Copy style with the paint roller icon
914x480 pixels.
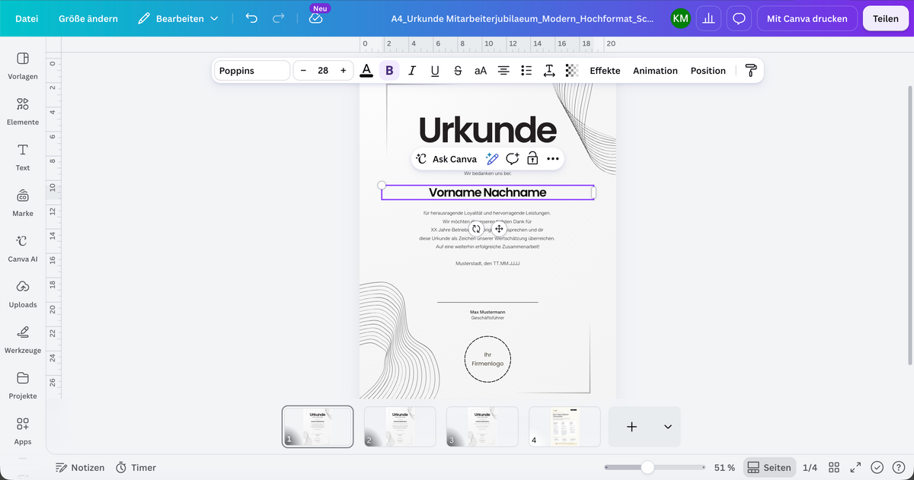coord(751,71)
